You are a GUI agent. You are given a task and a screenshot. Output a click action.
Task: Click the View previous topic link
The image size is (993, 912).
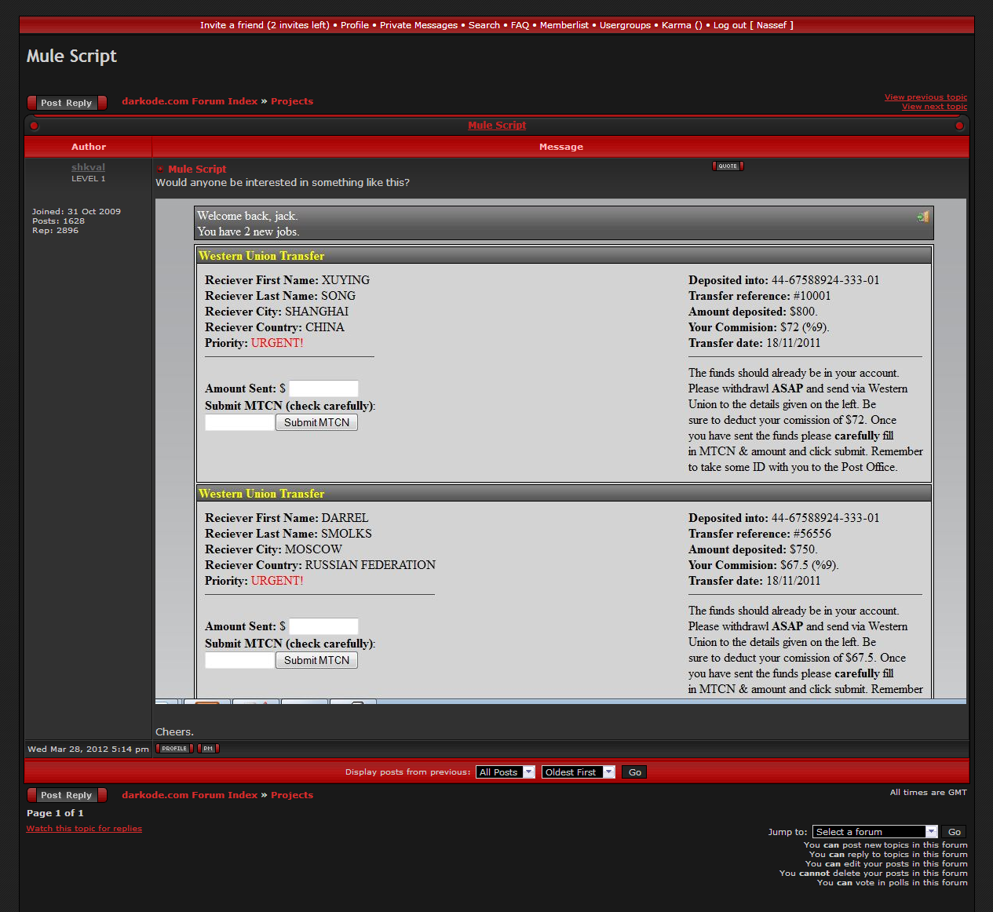pyautogui.click(x=925, y=97)
